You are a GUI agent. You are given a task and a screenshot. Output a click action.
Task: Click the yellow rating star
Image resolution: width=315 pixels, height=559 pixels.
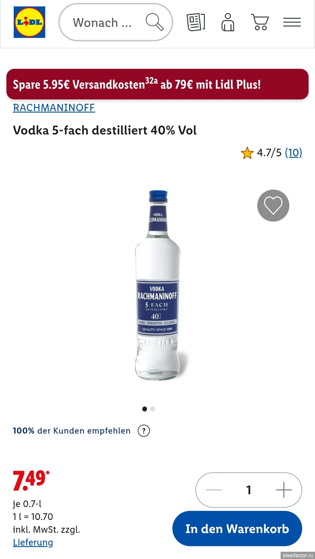pyautogui.click(x=247, y=153)
